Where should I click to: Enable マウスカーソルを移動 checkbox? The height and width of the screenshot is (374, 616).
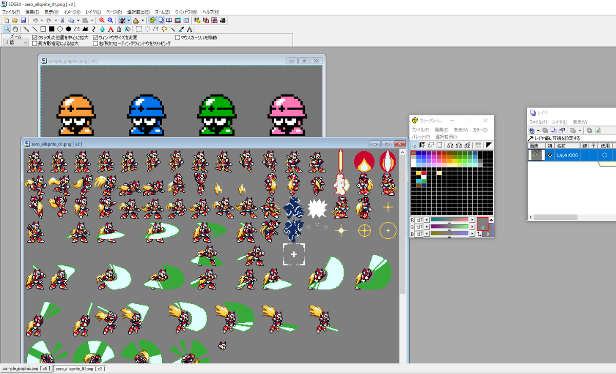178,37
